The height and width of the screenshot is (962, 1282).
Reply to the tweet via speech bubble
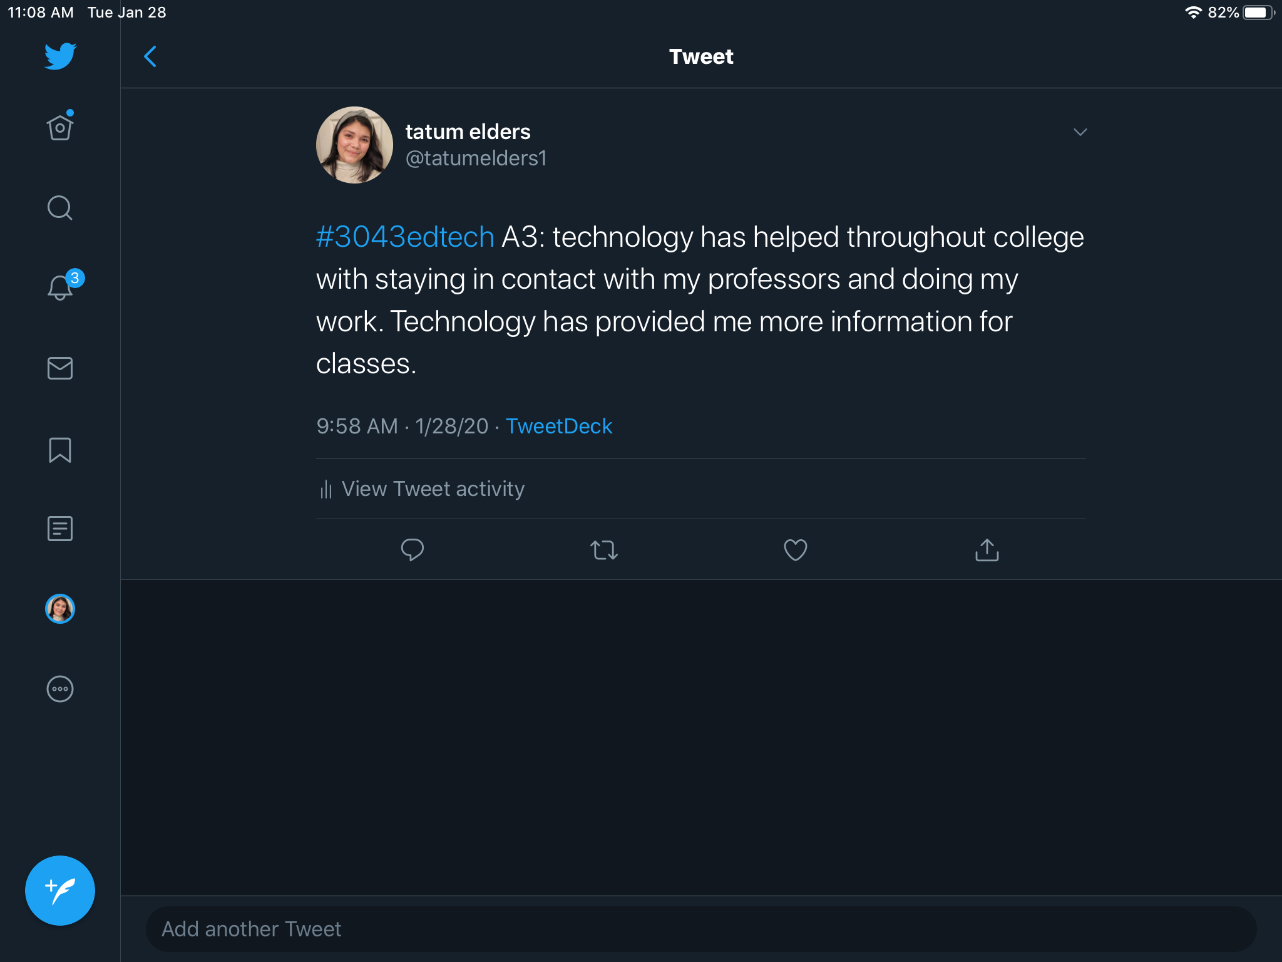pos(412,550)
